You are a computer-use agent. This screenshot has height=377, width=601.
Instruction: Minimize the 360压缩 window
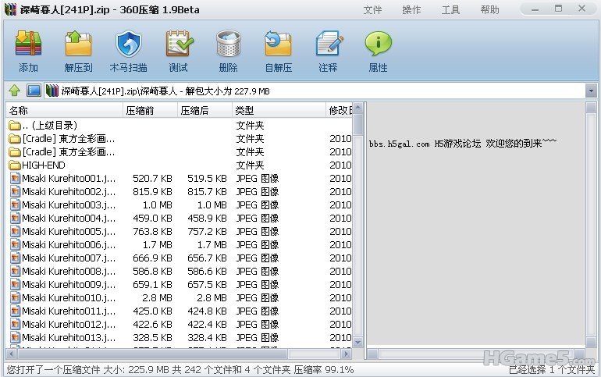coord(535,9)
